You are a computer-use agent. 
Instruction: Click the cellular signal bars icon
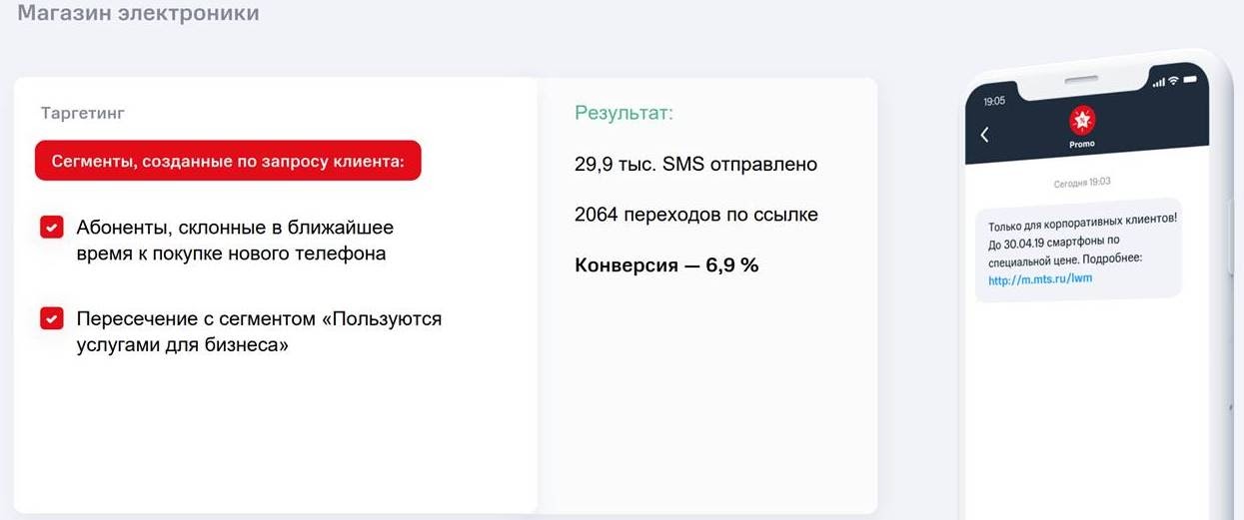(x=1159, y=82)
